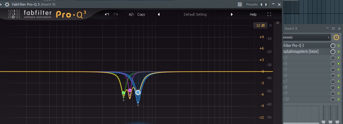
Task: Open the plugin options gear icon
Action: [x=7, y=4]
